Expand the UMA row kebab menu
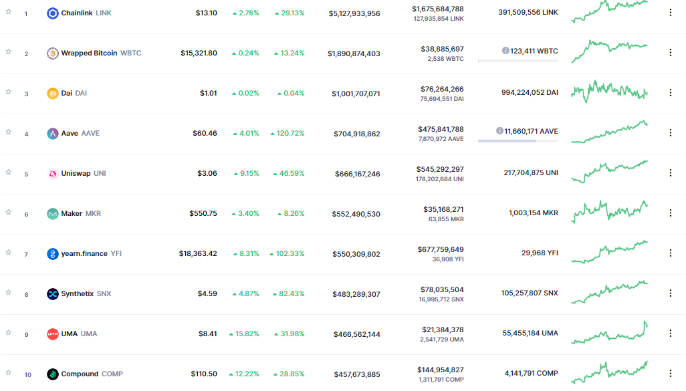The height and width of the screenshot is (391, 686). tap(670, 334)
